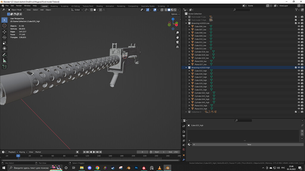Switch perspective/orthographic grid gizmo
The width and height of the screenshot is (305, 171).
[178, 47]
